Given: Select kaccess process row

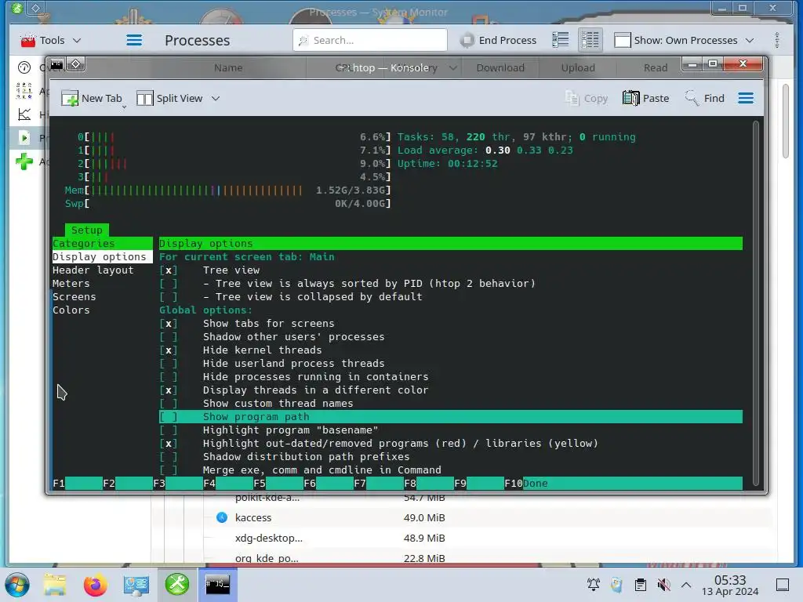Looking at the screenshot, I should pyautogui.click(x=461, y=517).
